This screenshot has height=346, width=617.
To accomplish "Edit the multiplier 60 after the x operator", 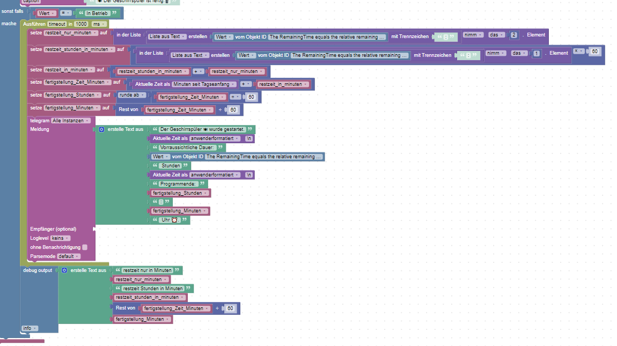I will point(594,51).
